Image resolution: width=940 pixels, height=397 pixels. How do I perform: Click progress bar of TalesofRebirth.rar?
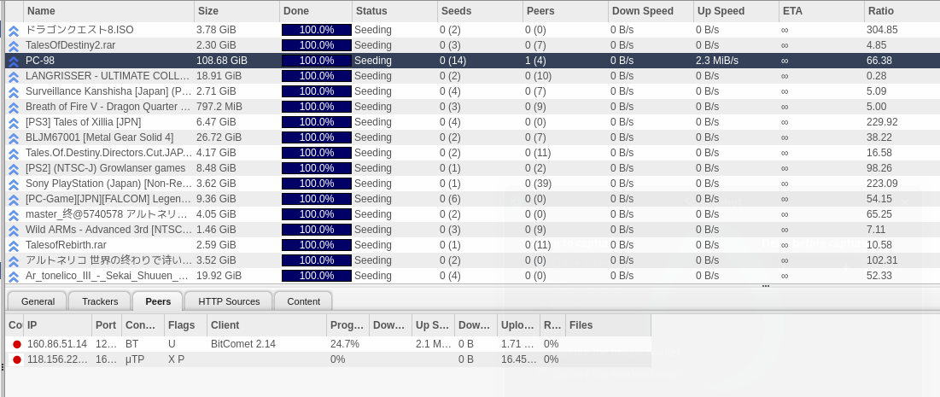[317, 245]
